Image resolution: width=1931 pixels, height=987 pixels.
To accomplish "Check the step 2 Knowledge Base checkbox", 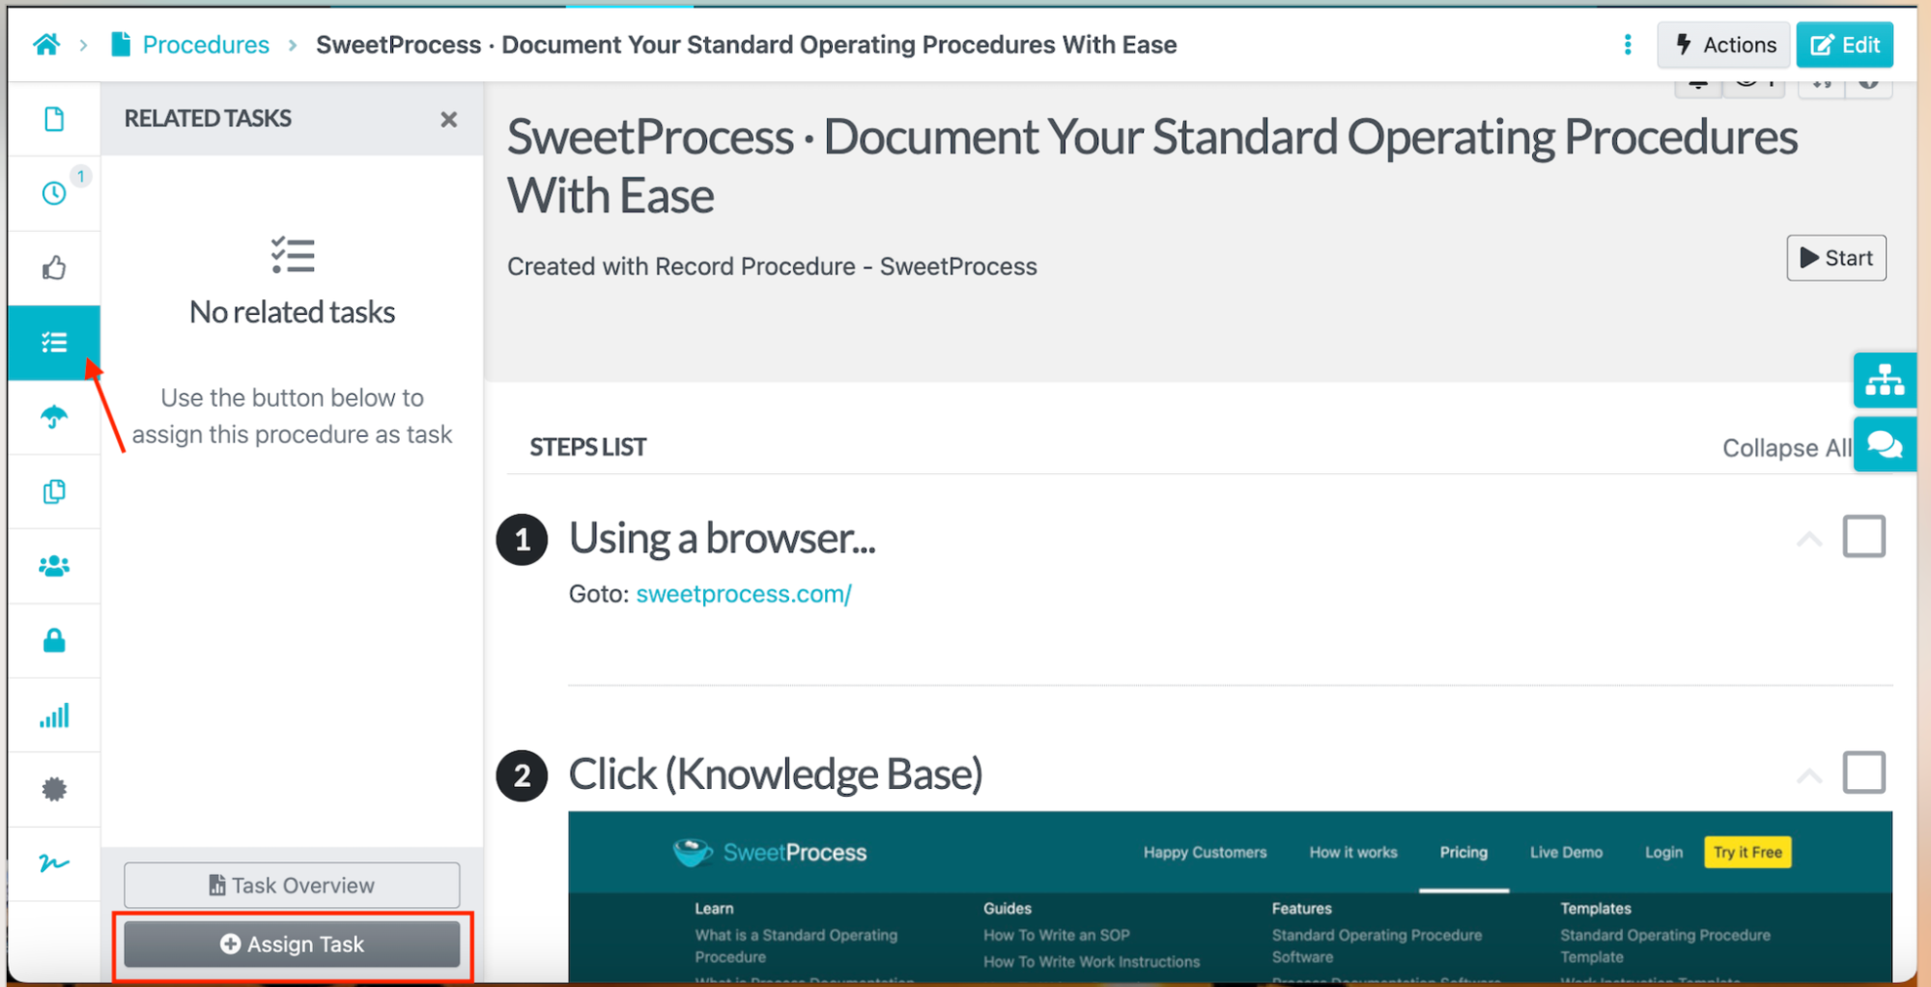I will [x=1863, y=773].
